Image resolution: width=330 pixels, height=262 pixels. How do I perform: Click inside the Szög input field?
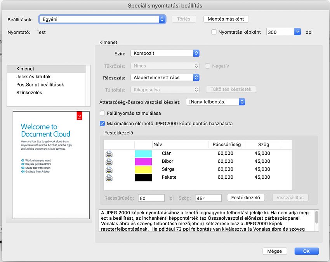[208, 197]
